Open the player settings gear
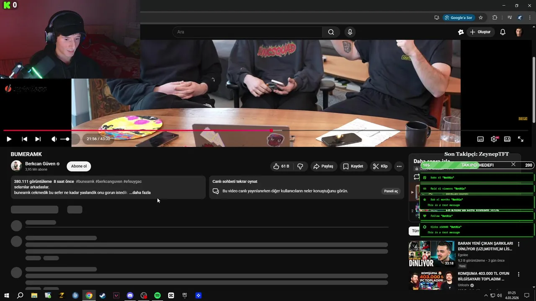Screen dimensions: 536x301 coord(494,139)
